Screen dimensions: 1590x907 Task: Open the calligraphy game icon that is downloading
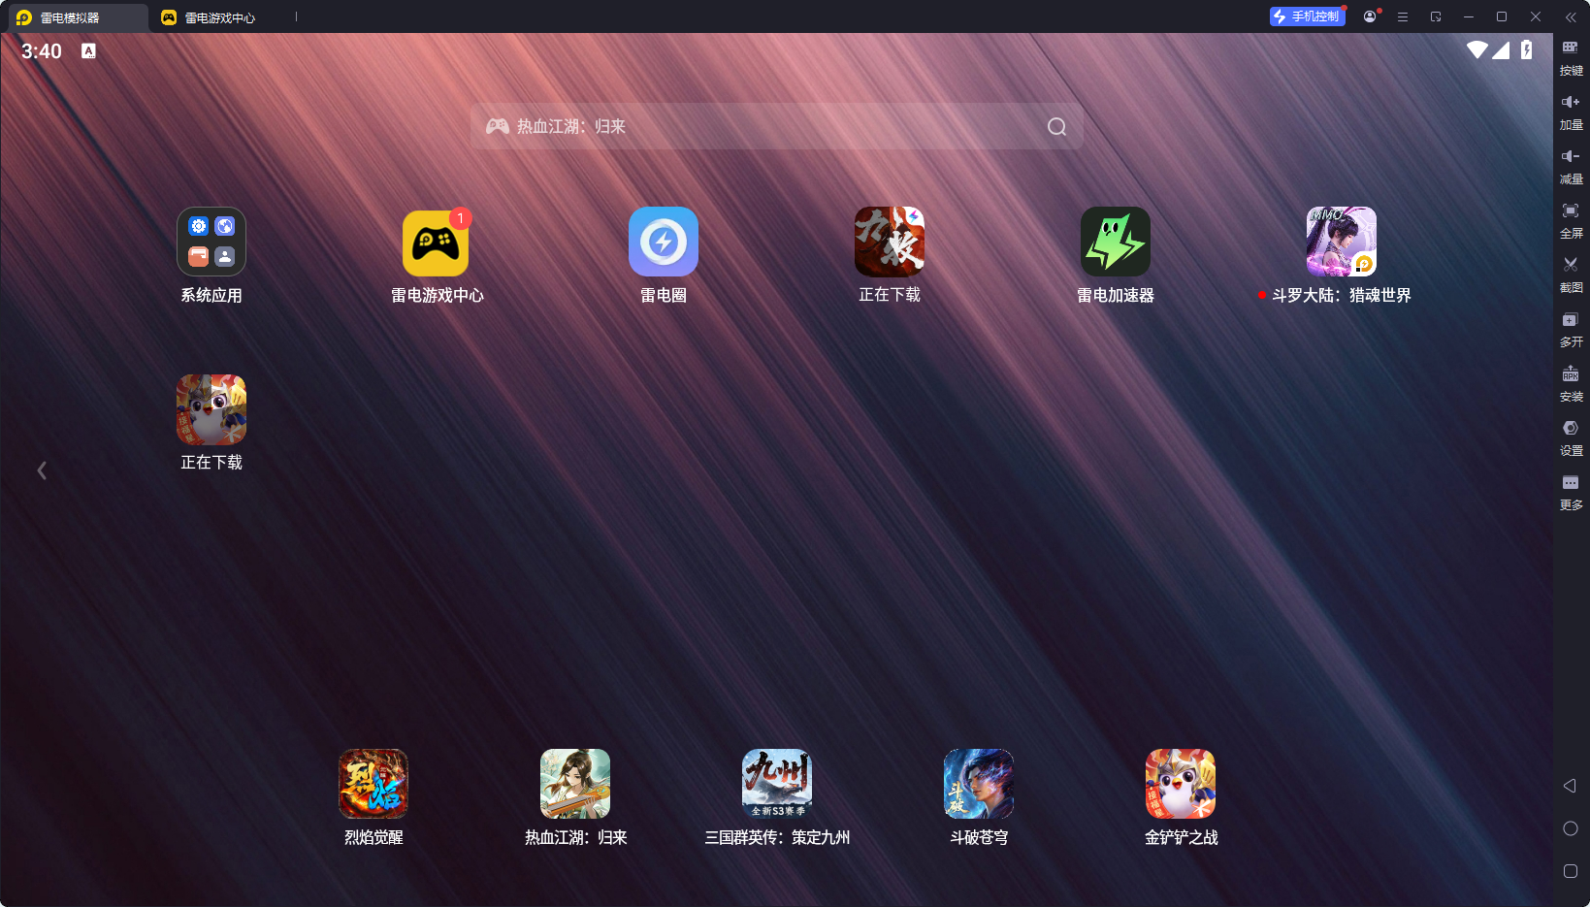coord(890,242)
